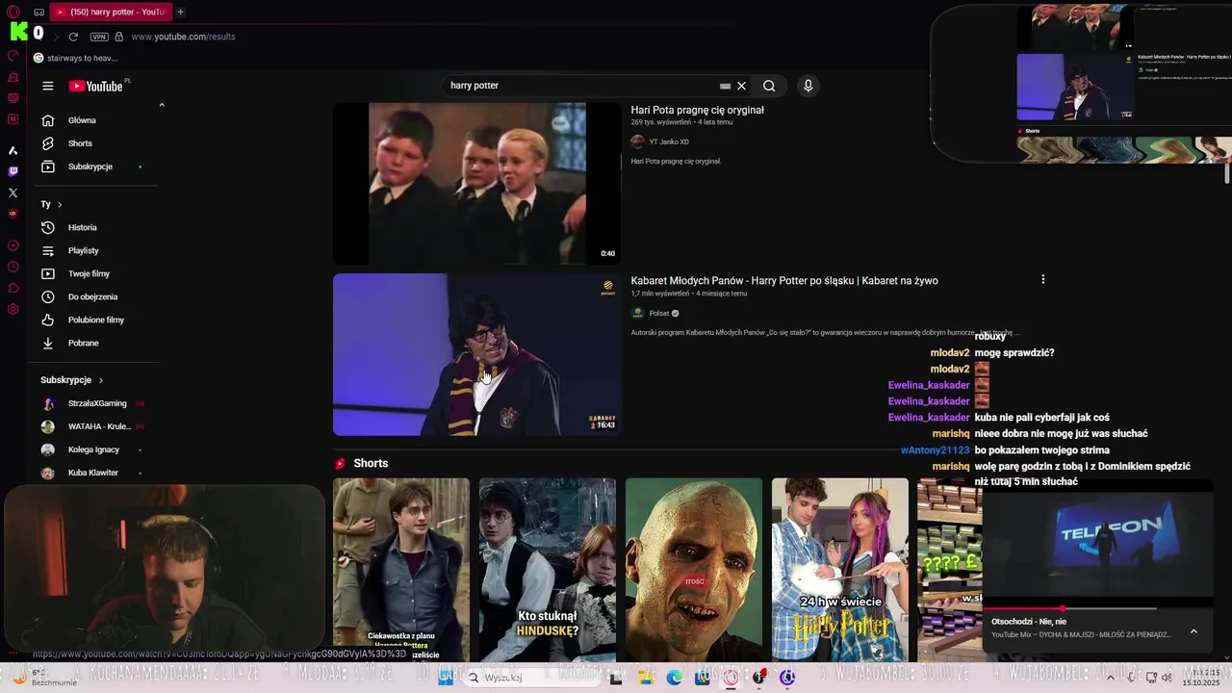
Task: Expand the Ty section chevron
Action: 60,204
